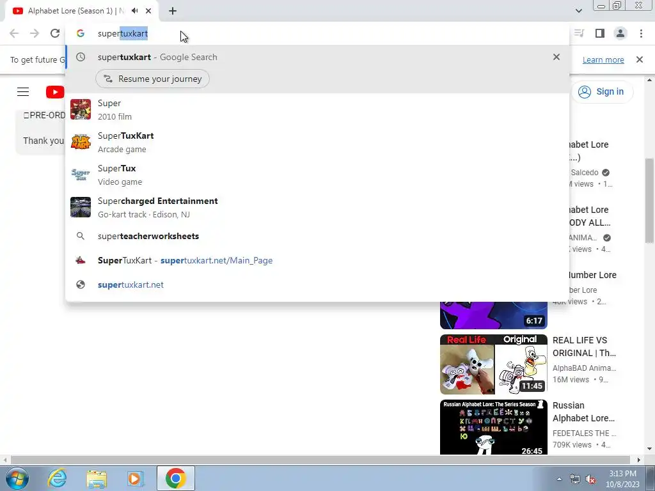Viewport: 655px width, 491px height.
Task: Click the FEDETALES THE ... channel name
Action: pos(585,433)
